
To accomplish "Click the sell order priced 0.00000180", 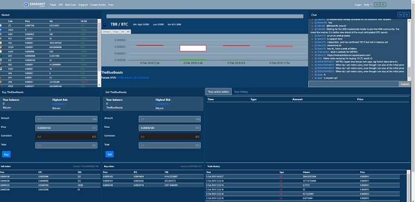I will [x=50, y=177].
